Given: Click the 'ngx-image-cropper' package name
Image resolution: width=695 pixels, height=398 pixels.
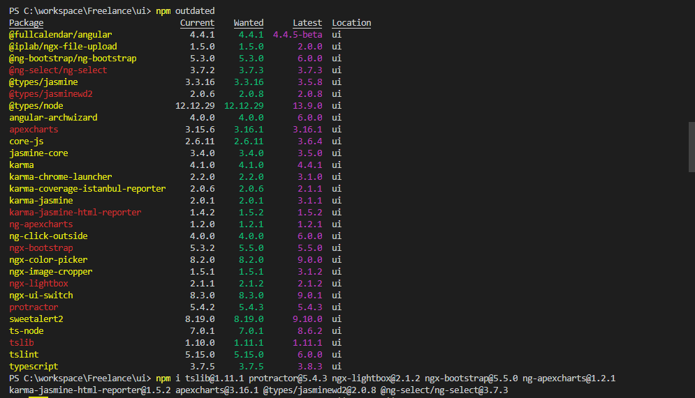Looking at the screenshot, I should (x=50, y=272).
